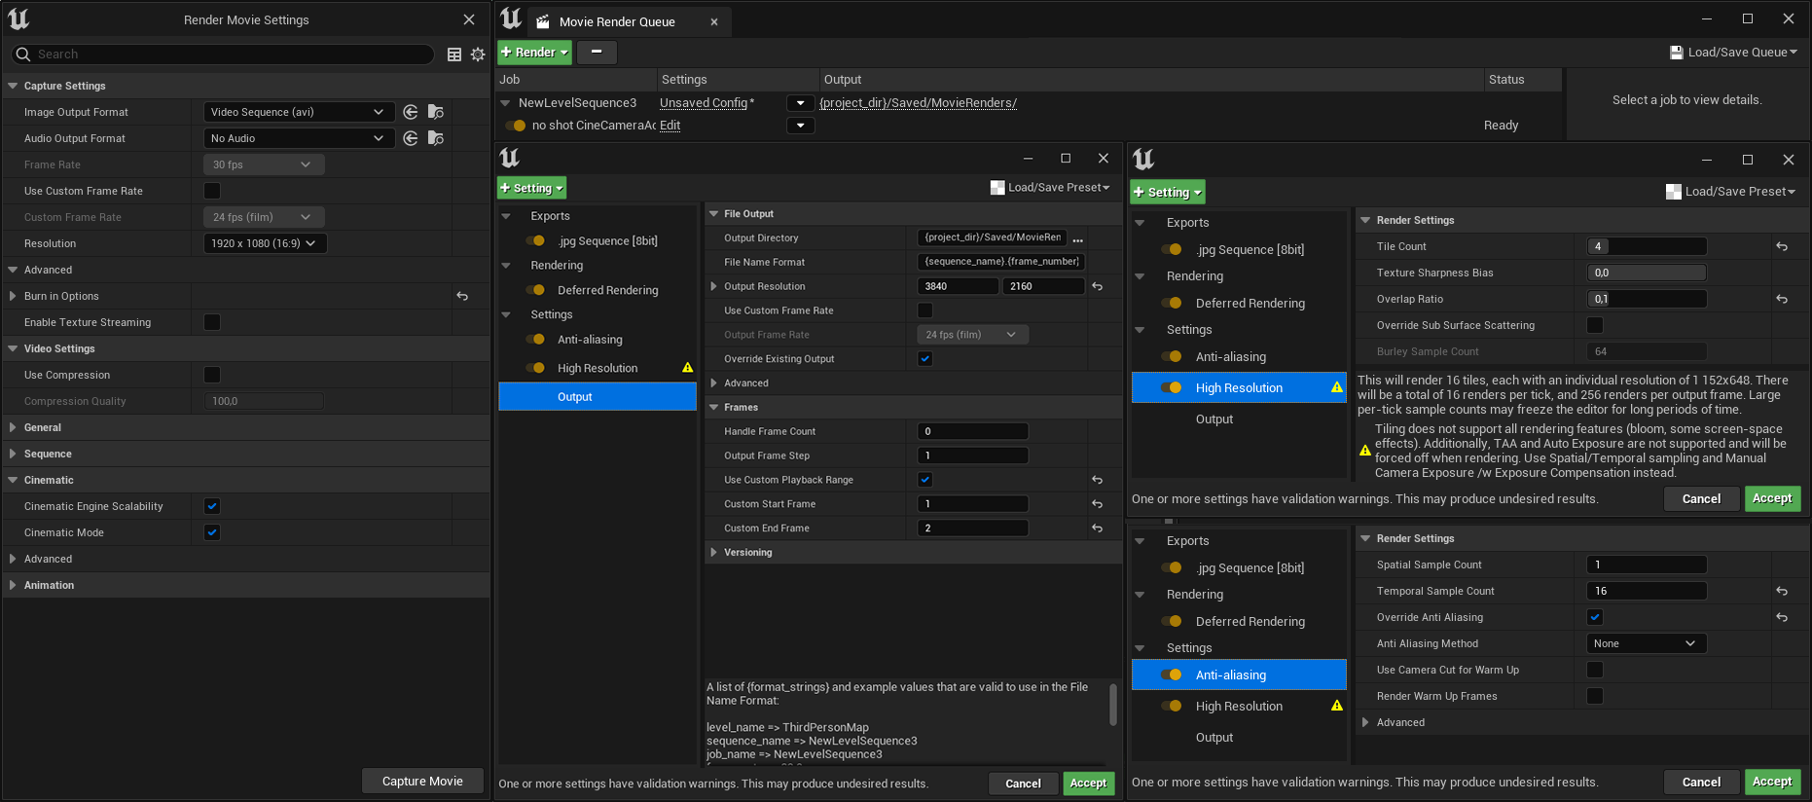The height and width of the screenshot is (802, 1812).
Task: Enable the Use Compression checkbox
Action: click(x=212, y=375)
